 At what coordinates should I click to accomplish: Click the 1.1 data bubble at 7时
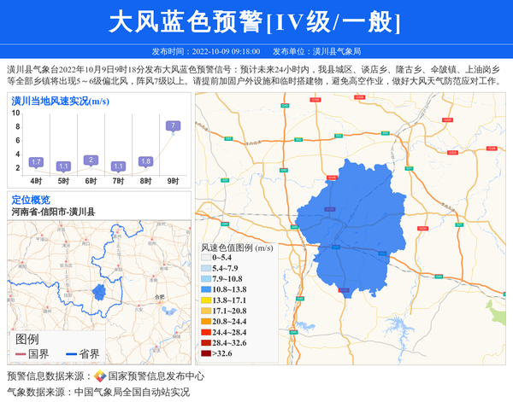tap(119, 166)
